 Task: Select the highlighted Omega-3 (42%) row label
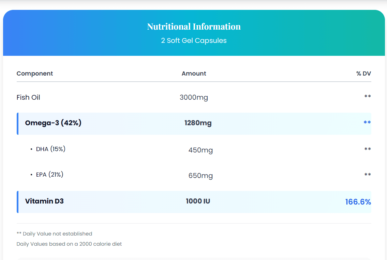(x=53, y=123)
